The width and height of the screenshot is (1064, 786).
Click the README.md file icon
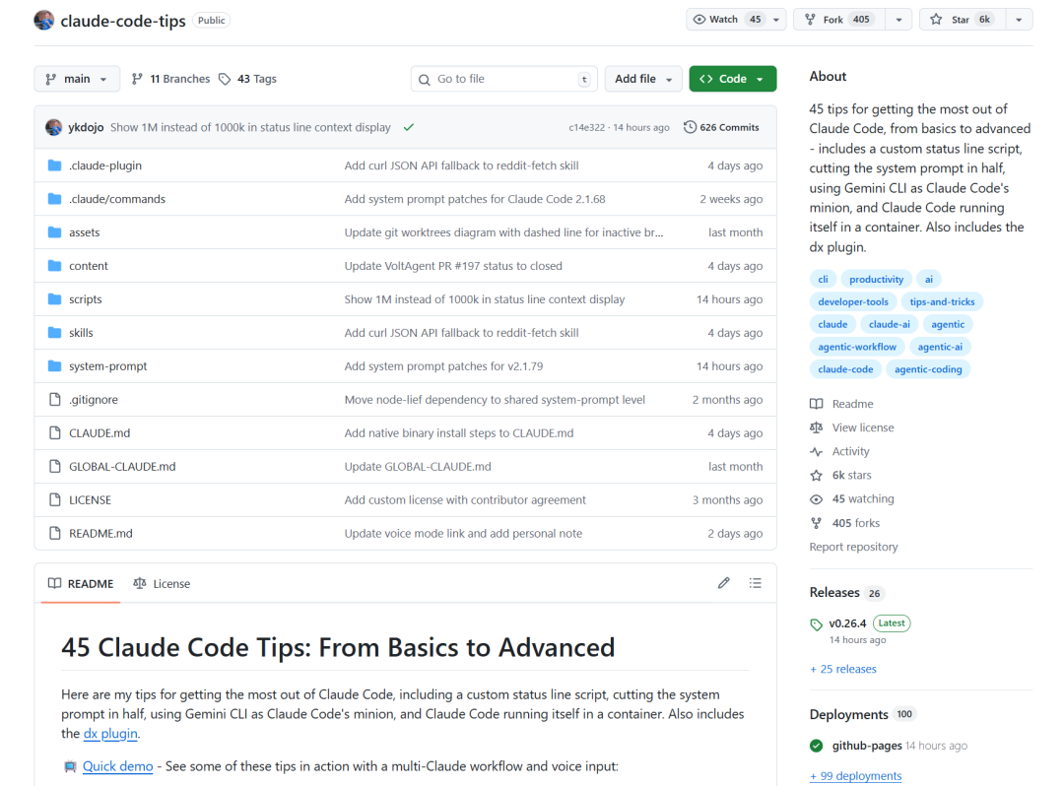[55, 533]
